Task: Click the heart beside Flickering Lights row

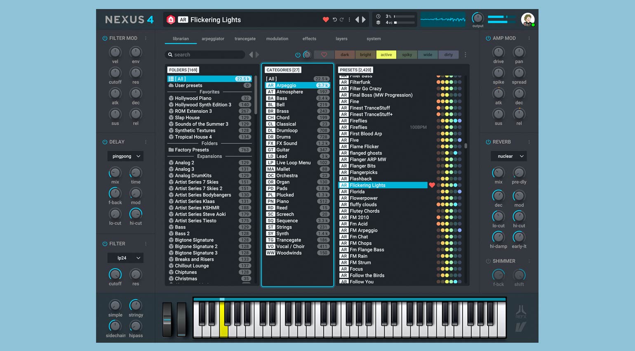Action: [x=432, y=185]
